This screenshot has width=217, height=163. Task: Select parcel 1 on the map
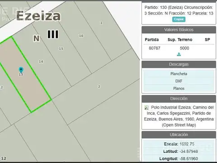pos(101,23)
